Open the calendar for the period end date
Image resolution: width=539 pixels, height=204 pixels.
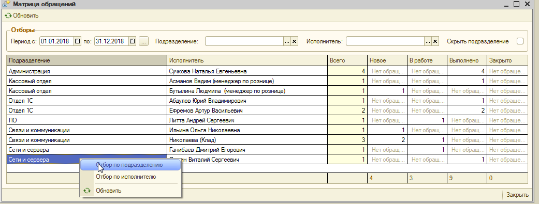[x=133, y=41]
